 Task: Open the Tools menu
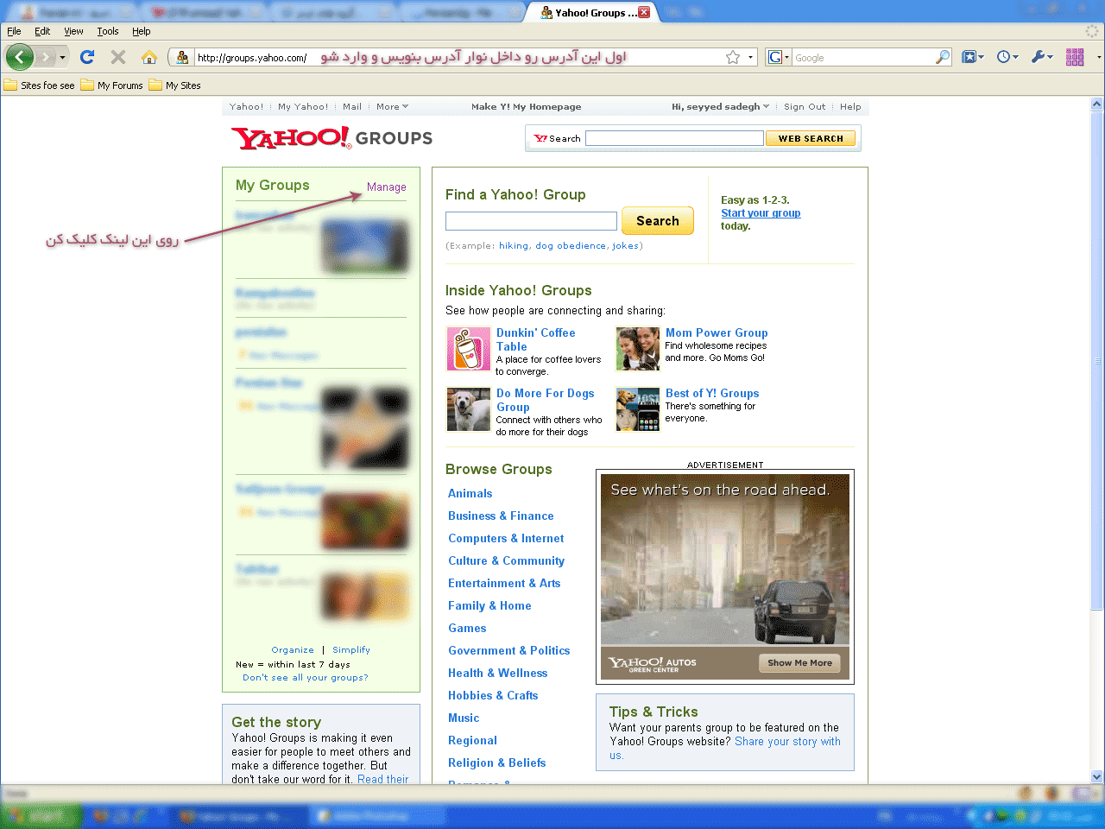(108, 31)
